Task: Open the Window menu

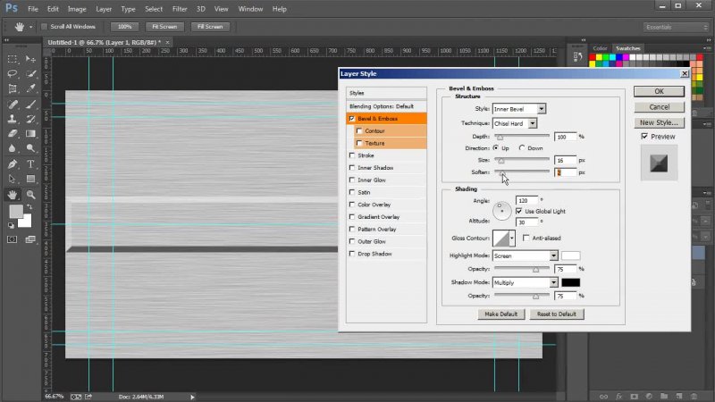Action: pos(250,9)
